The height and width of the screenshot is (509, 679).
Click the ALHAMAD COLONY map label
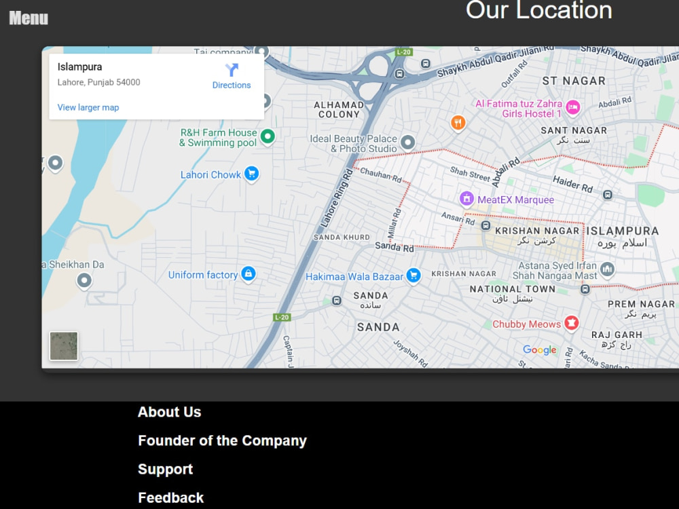(x=339, y=109)
